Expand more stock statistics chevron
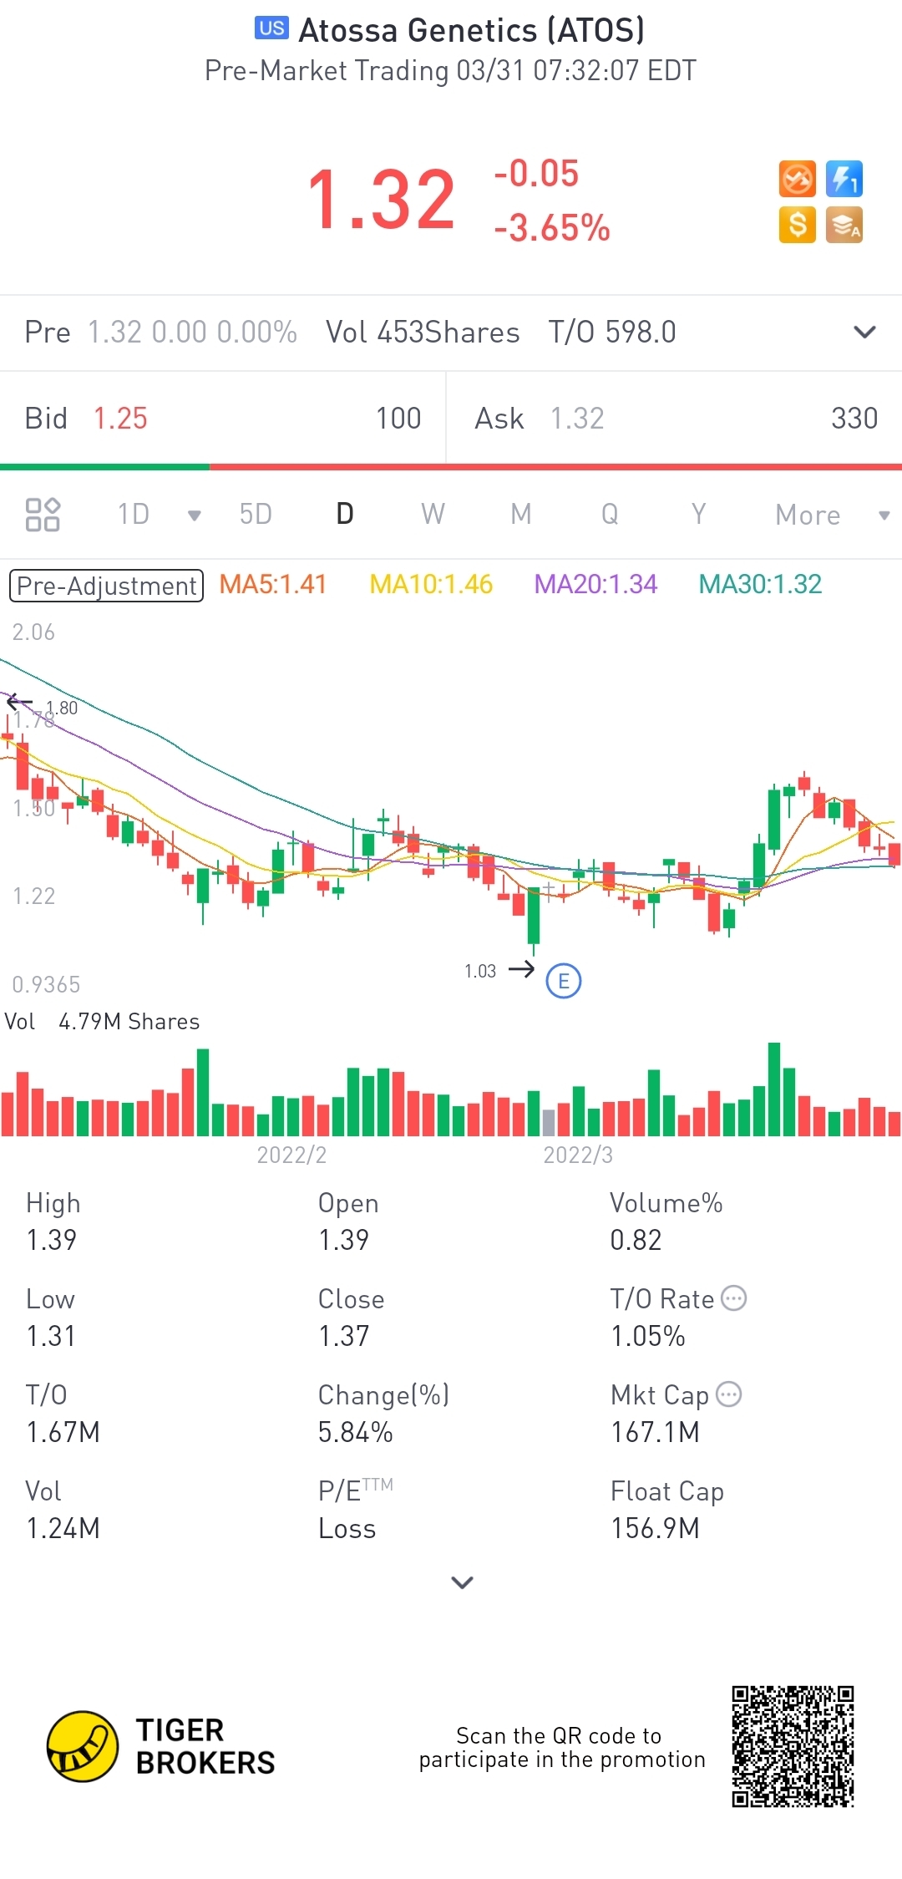Image resolution: width=902 pixels, height=1879 pixels. point(462,1582)
